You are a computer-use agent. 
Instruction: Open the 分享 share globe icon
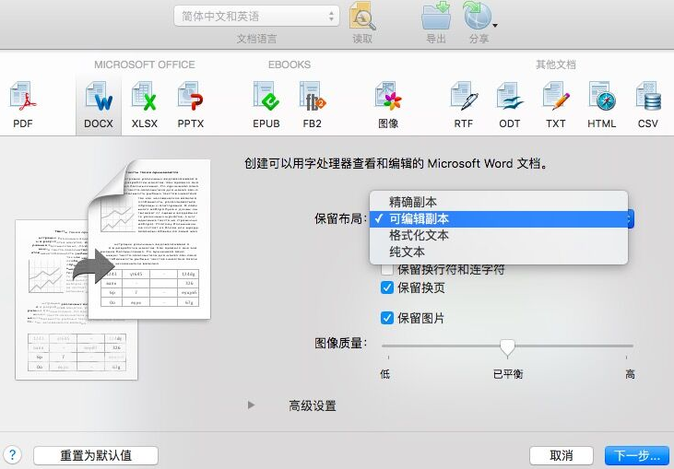point(477,16)
